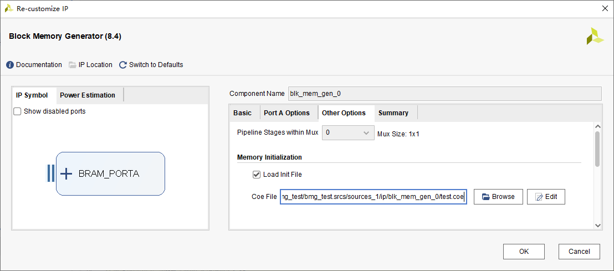614x271 pixels.
Task: Click the folder icon in Browse button
Action: pos(486,197)
